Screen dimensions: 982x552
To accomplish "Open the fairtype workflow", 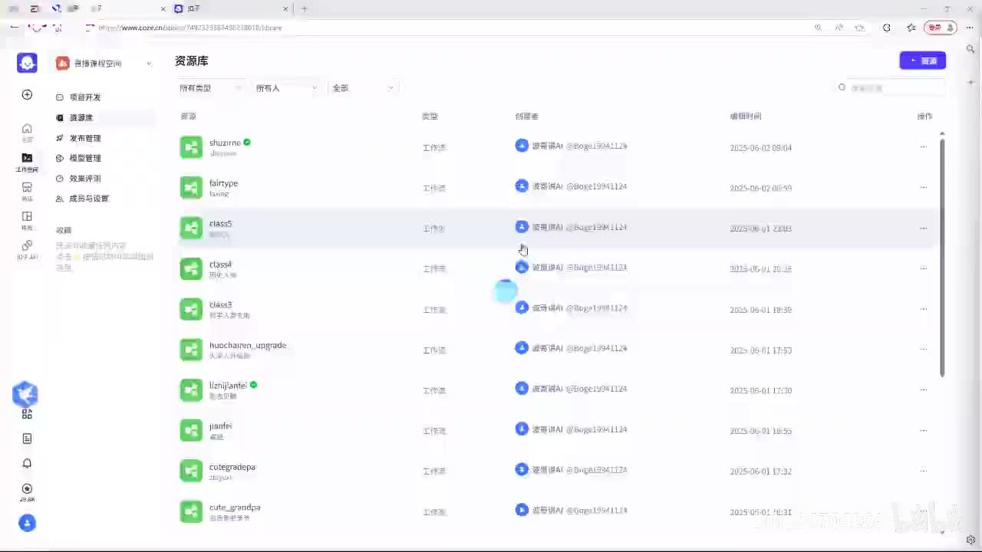I will tap(223, 183).
